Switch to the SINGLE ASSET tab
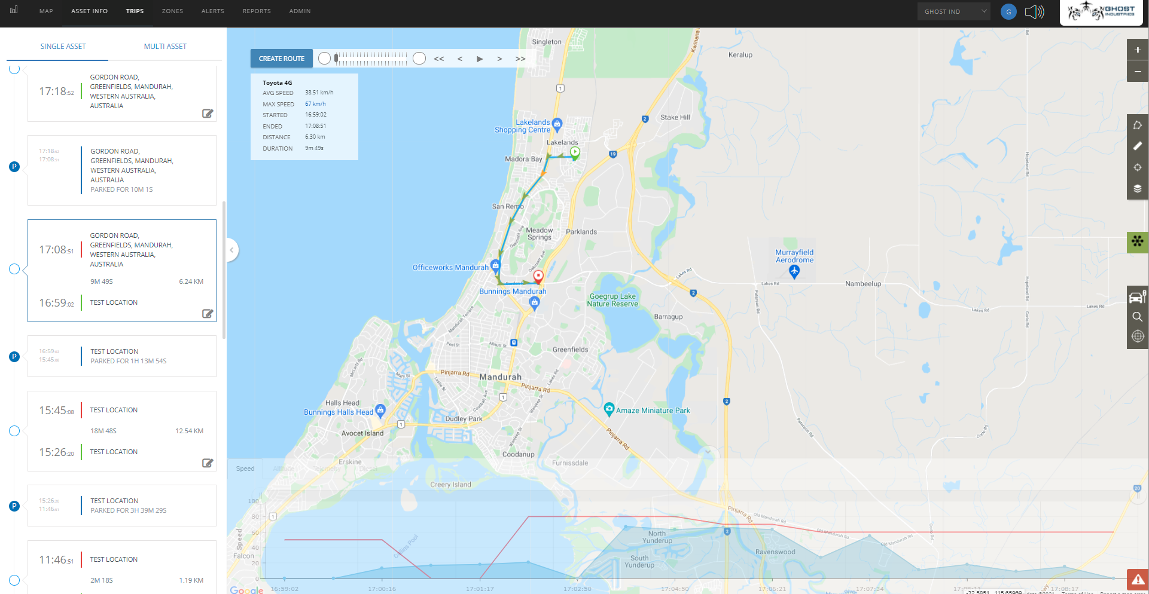The width and height of the screenshot is (1149, 594). 63,47
